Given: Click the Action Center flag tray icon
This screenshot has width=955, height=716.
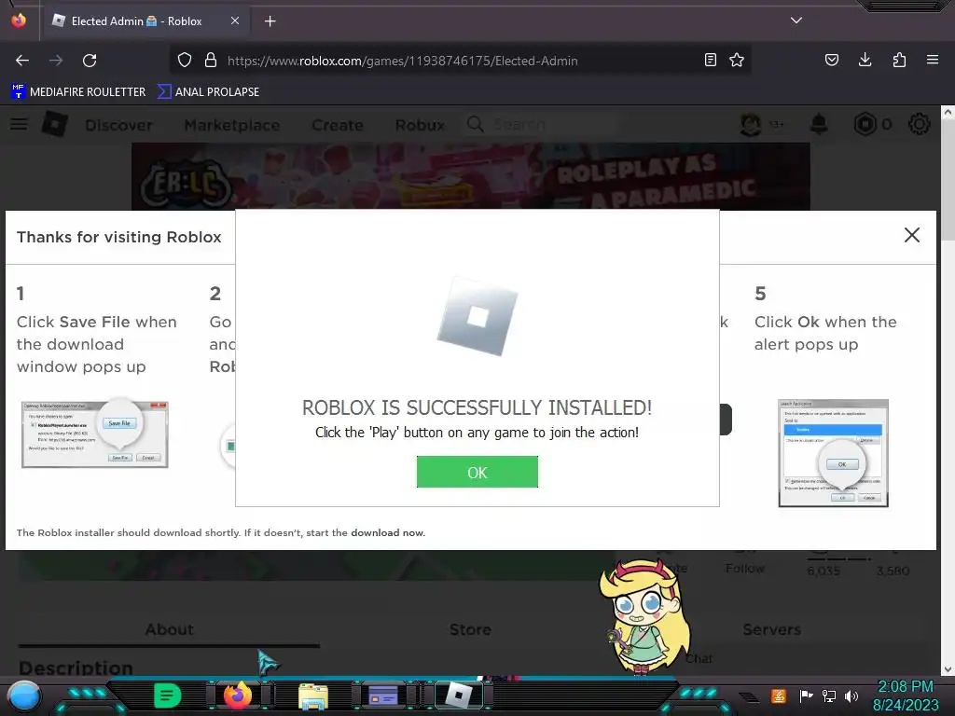Looking at the screenshot, I should [806, 695].
